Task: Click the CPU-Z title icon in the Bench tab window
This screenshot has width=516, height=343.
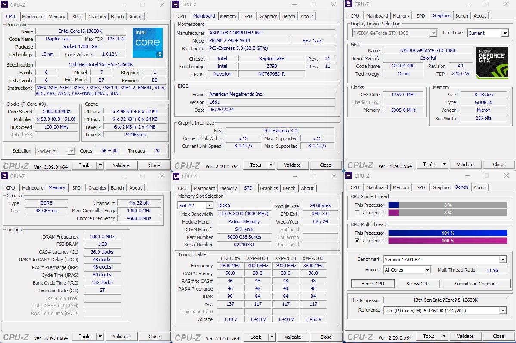Action: pyautogui.click(x=349, y=175)
